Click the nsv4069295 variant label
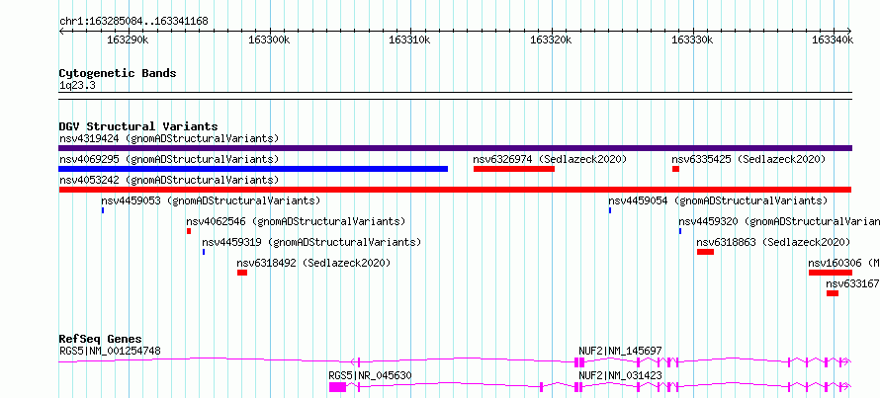This screenshot has width=880, height=398. click(169, 159)
